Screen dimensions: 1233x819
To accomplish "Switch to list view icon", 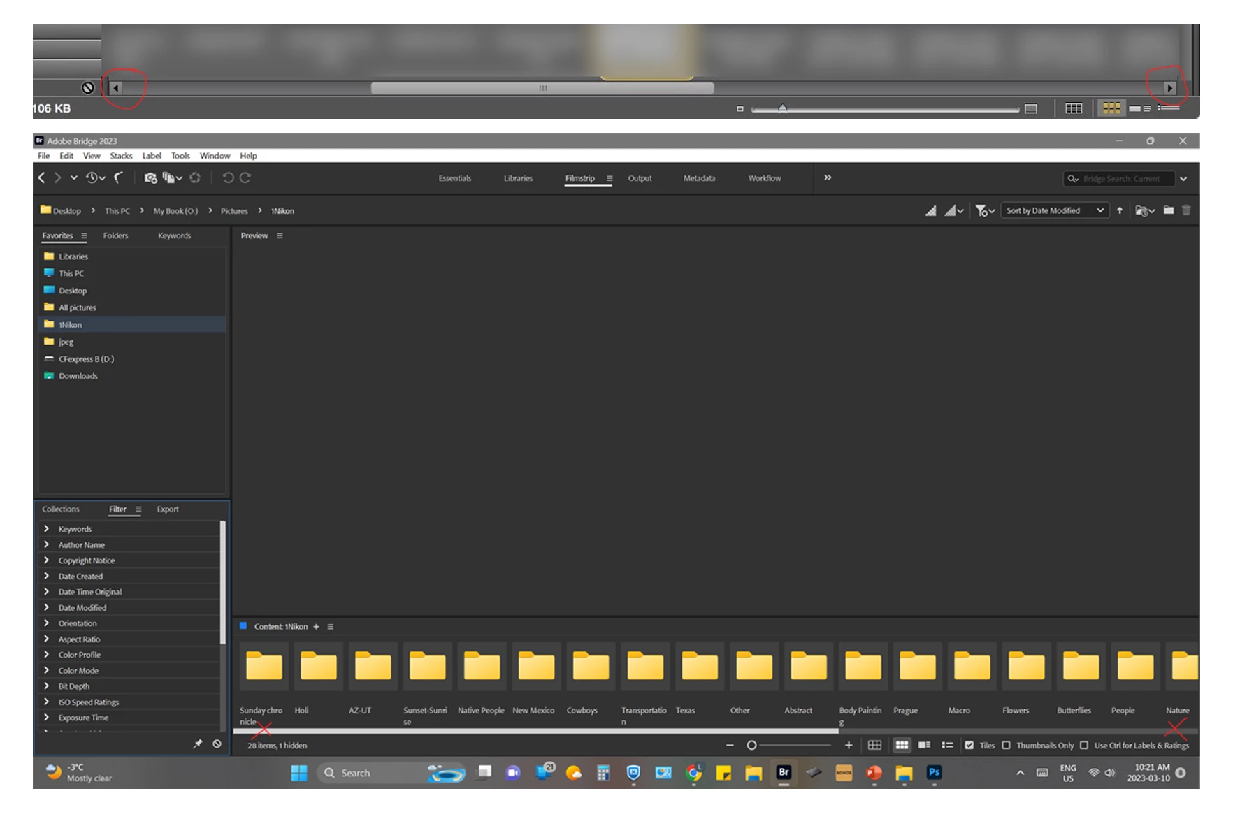I will coord(947,746).
